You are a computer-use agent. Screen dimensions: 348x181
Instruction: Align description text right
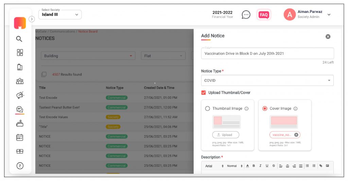point(294,166)
